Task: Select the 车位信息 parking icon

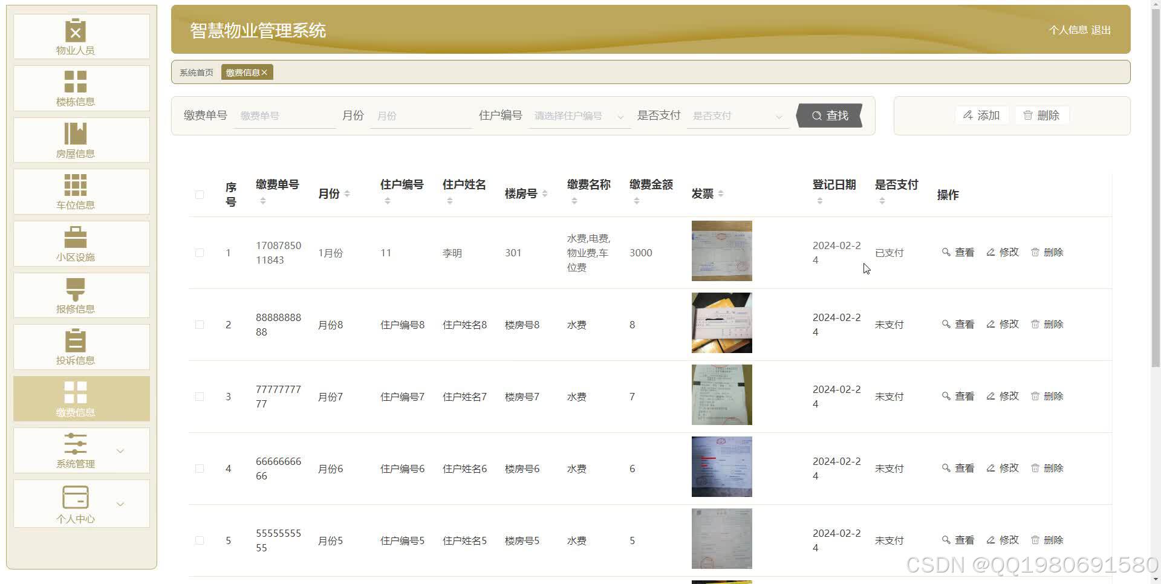Action: click(75, 187)
